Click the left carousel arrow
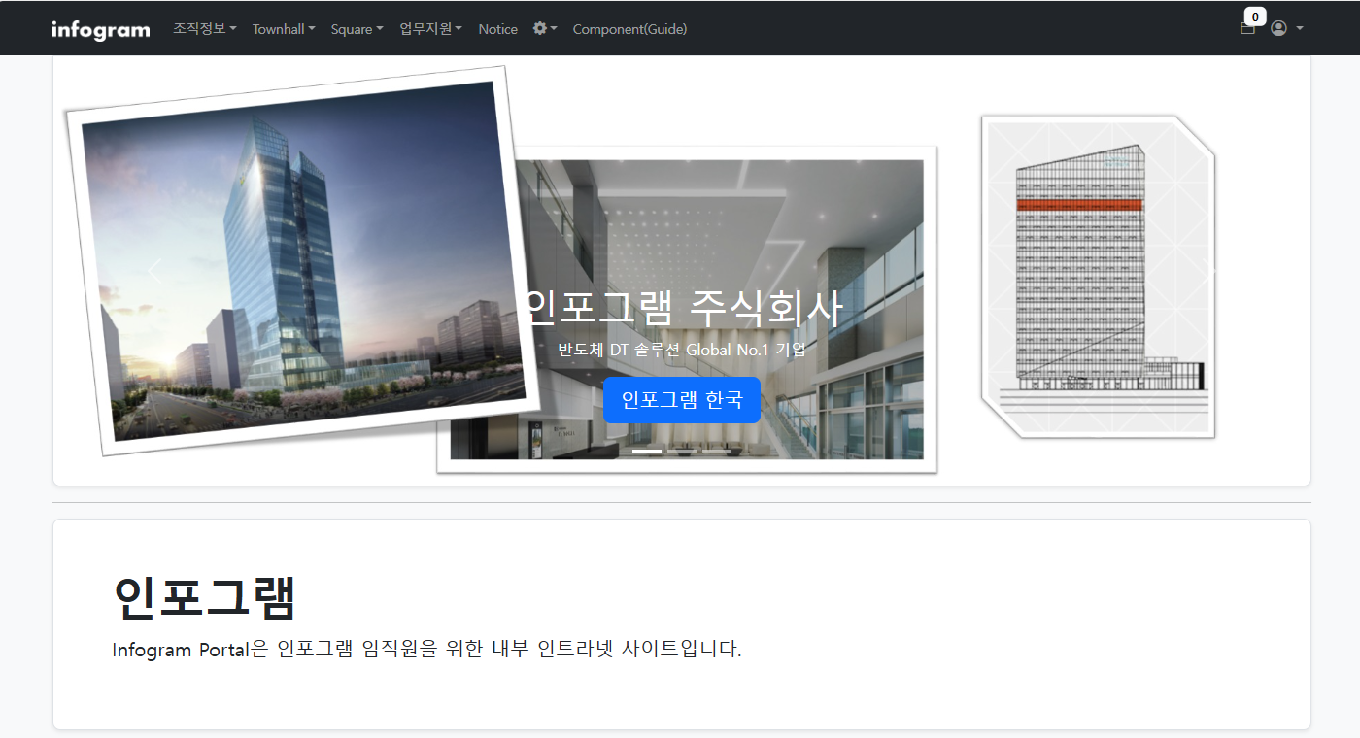 (x=153, y=271)
